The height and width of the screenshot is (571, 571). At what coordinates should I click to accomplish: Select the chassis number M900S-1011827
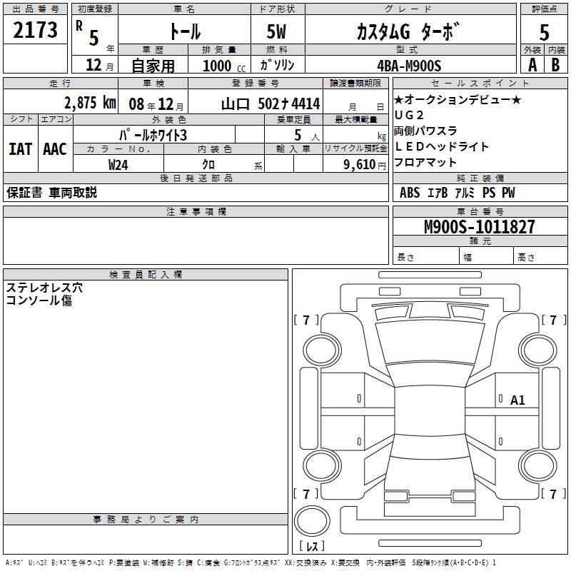480,227
